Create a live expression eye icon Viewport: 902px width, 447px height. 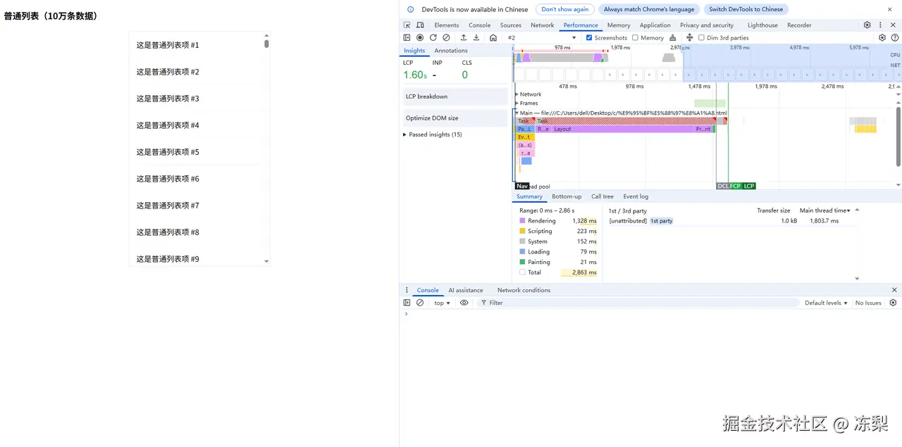[x=464, y=303]
